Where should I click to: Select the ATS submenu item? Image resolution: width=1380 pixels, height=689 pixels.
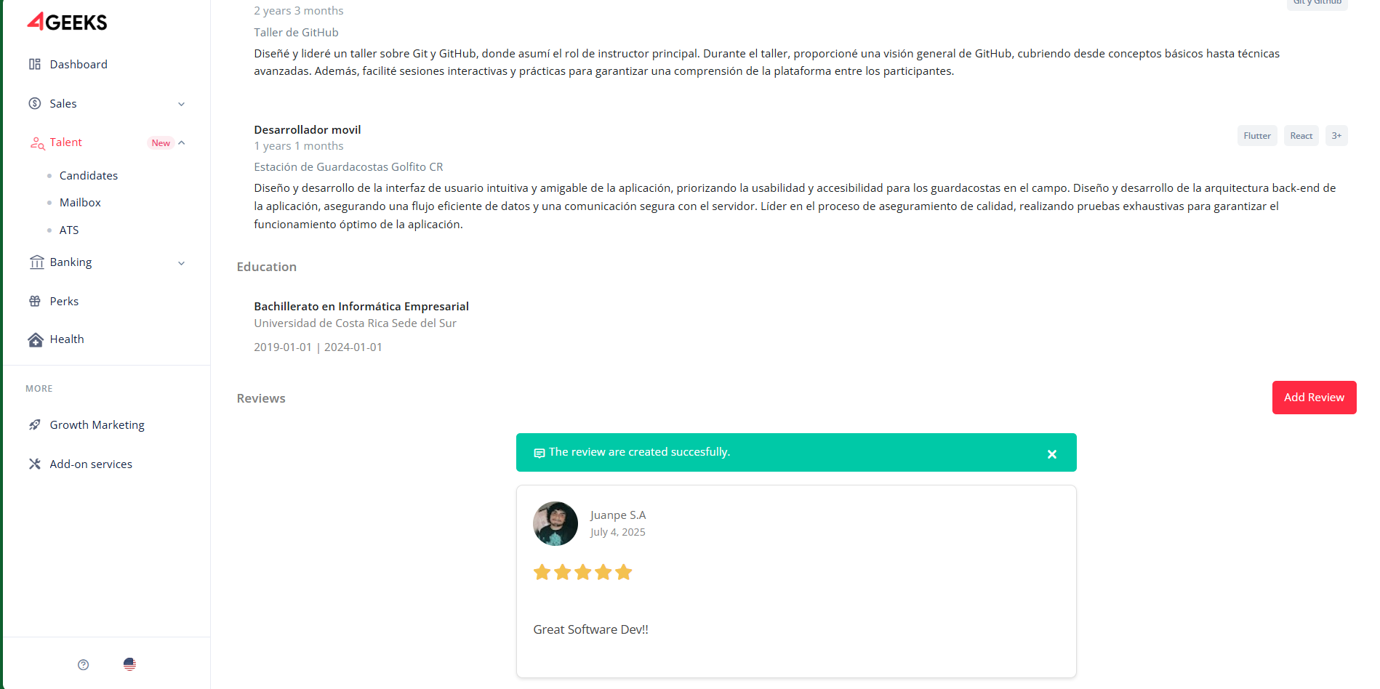point(69,230)
